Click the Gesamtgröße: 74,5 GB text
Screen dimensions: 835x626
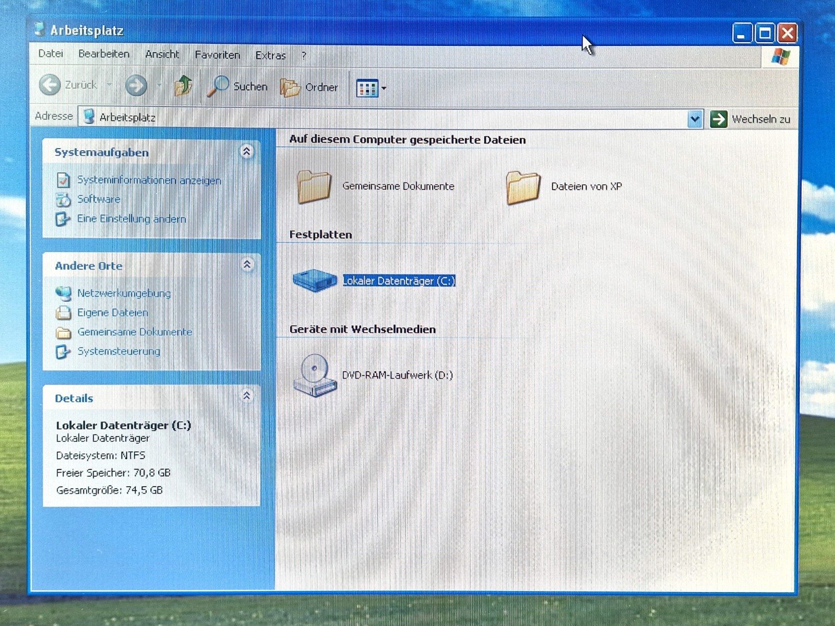(x=110, y=490)
